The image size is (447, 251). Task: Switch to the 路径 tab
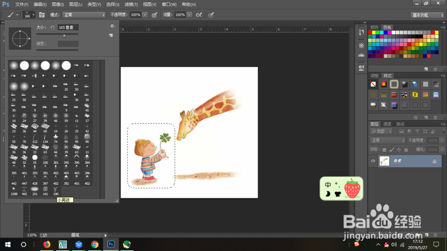point(400,124)
